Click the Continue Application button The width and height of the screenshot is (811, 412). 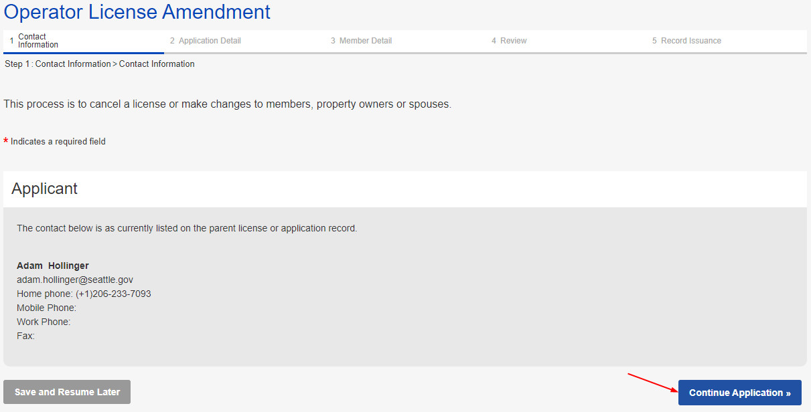[739, 393]
